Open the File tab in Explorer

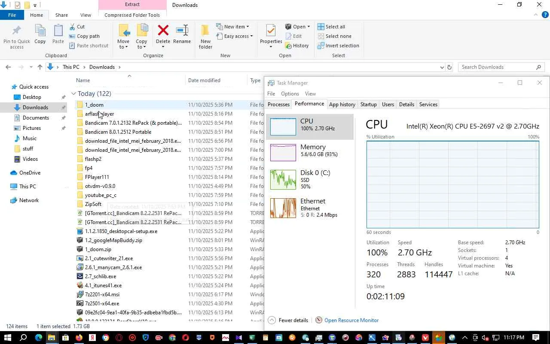click(x=12, y=15)
